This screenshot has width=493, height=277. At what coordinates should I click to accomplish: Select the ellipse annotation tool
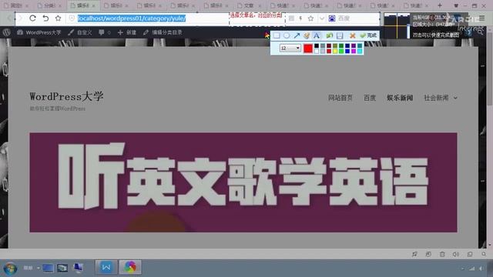pyautogui.click(x=287, y=35)
